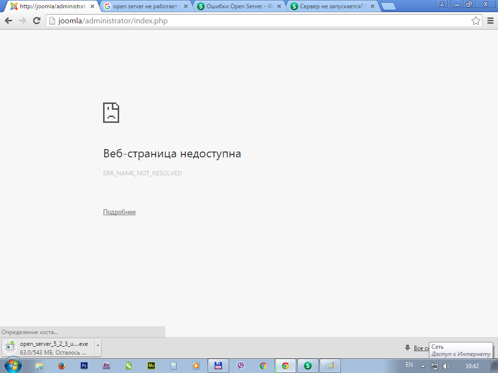Open Adobe Muse from the taskbar
The width and height of the screenshot is (498, 373).
pyautogui.click(x=151, y=366)
